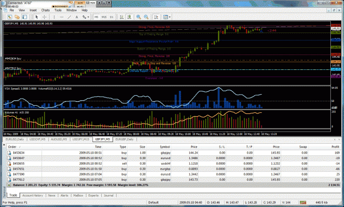Open the News terminal tab

(x=52, y=195)
